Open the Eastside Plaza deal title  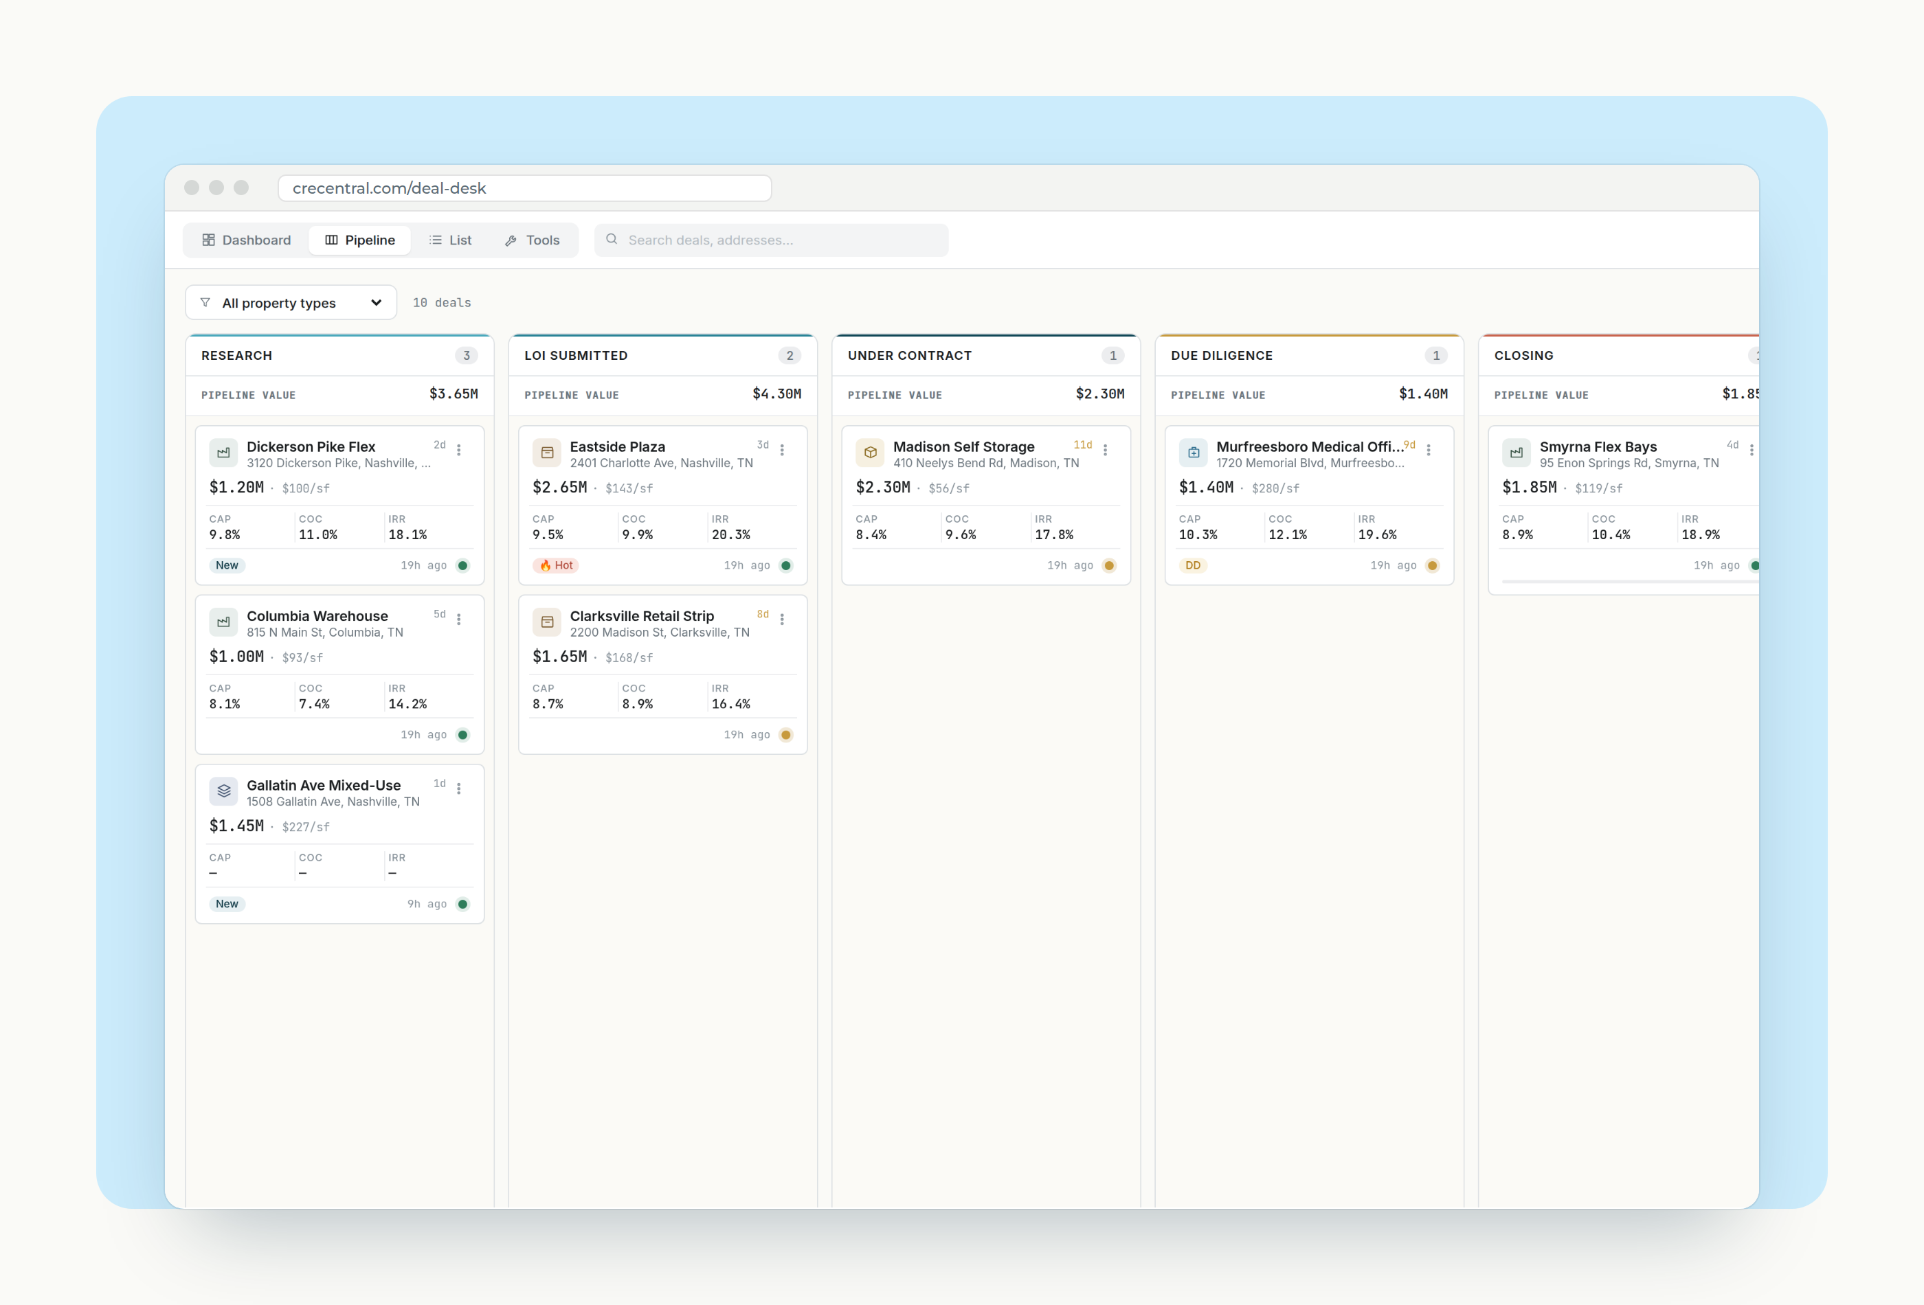(618, 447)
